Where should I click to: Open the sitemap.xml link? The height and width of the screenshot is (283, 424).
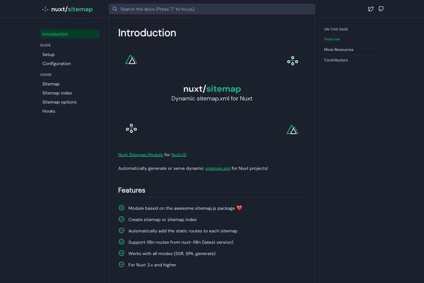point(218,168)
